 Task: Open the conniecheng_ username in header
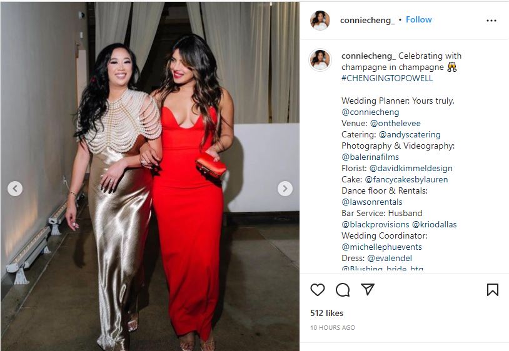[x=367, y=20]
